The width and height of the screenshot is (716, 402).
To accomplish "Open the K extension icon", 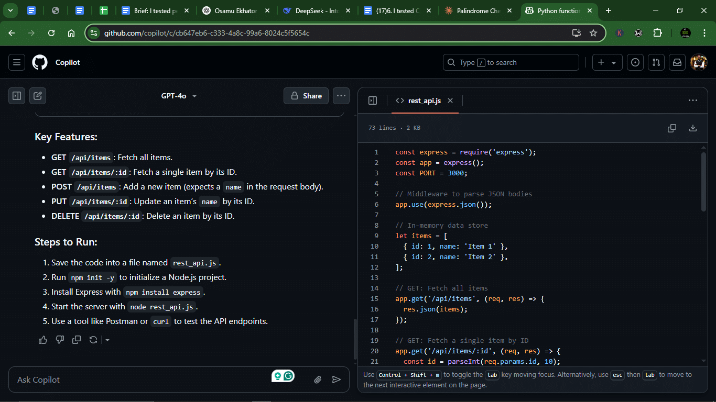I will 620,33.
